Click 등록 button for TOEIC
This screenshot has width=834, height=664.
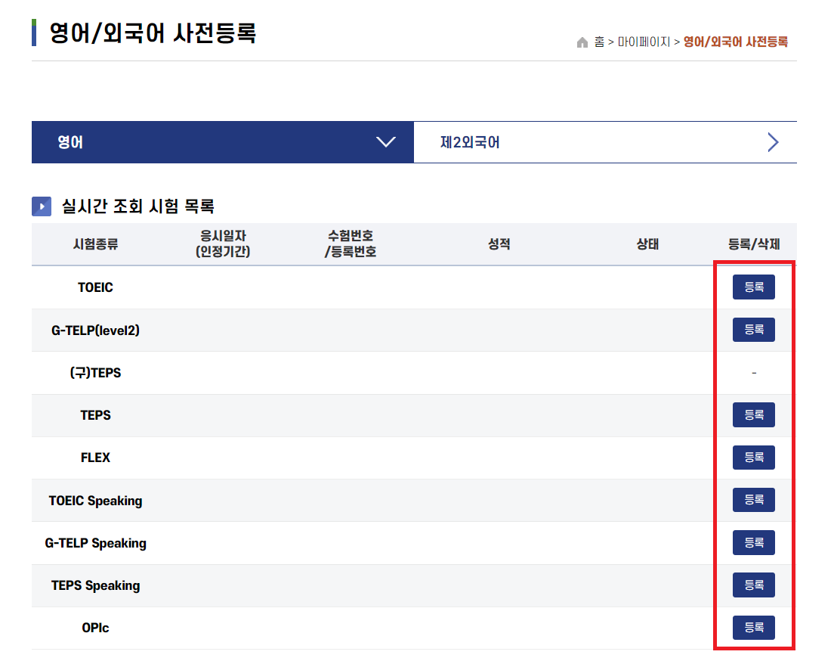tap(754, 287)
